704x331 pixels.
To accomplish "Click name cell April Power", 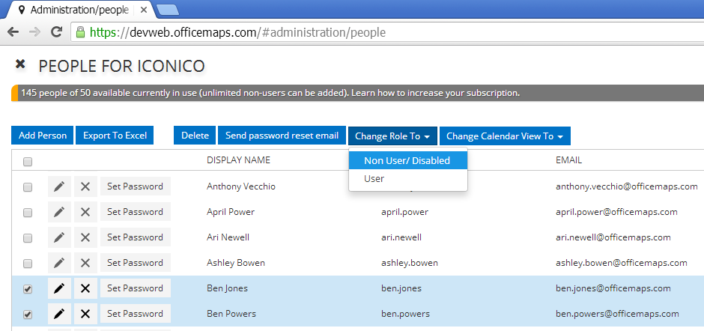I will 231,212.
